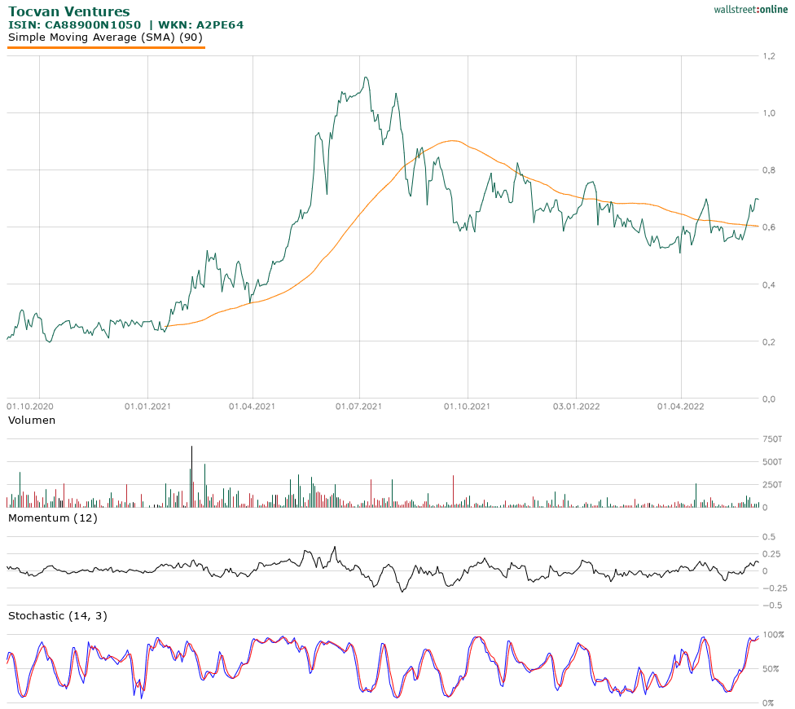The width and height of the screenshot is (795, 709).
Task: Click the −0.25 momentum axis label
Action: click(x=775, y=588)
